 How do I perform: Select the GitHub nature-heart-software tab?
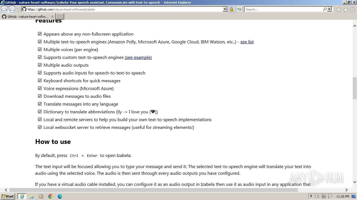[28, 17]
